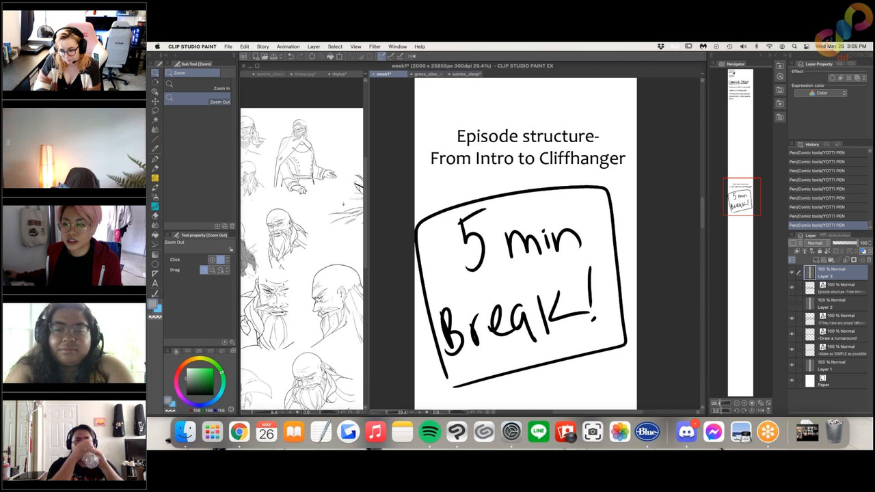The width and height of the screenshot is (875, 492).
Task: Select the Move layer tool
Action: [x=155, y=100]
